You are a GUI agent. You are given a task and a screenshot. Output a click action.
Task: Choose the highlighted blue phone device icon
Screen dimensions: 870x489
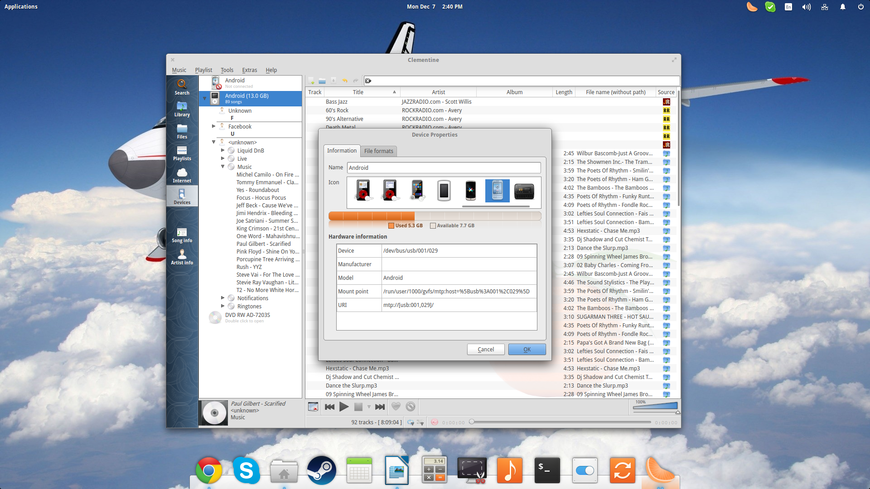click(x=498, y=190)
